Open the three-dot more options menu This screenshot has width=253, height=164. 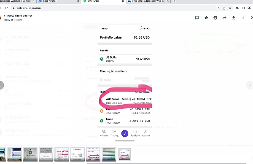click(x=243, y=18)
